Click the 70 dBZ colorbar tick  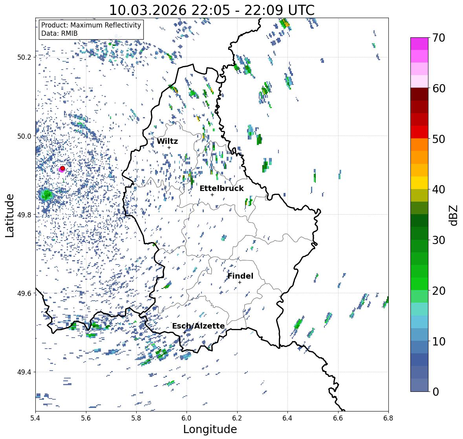[438, 38]
